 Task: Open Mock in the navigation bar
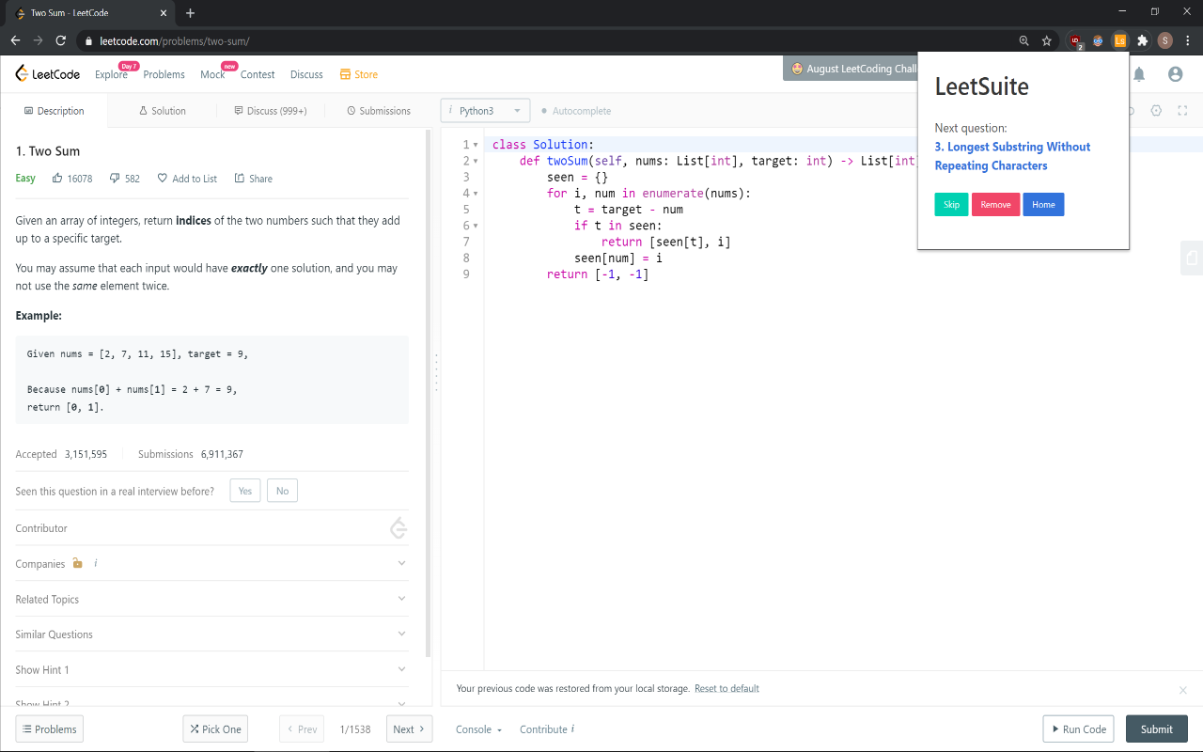pos(212,74)
